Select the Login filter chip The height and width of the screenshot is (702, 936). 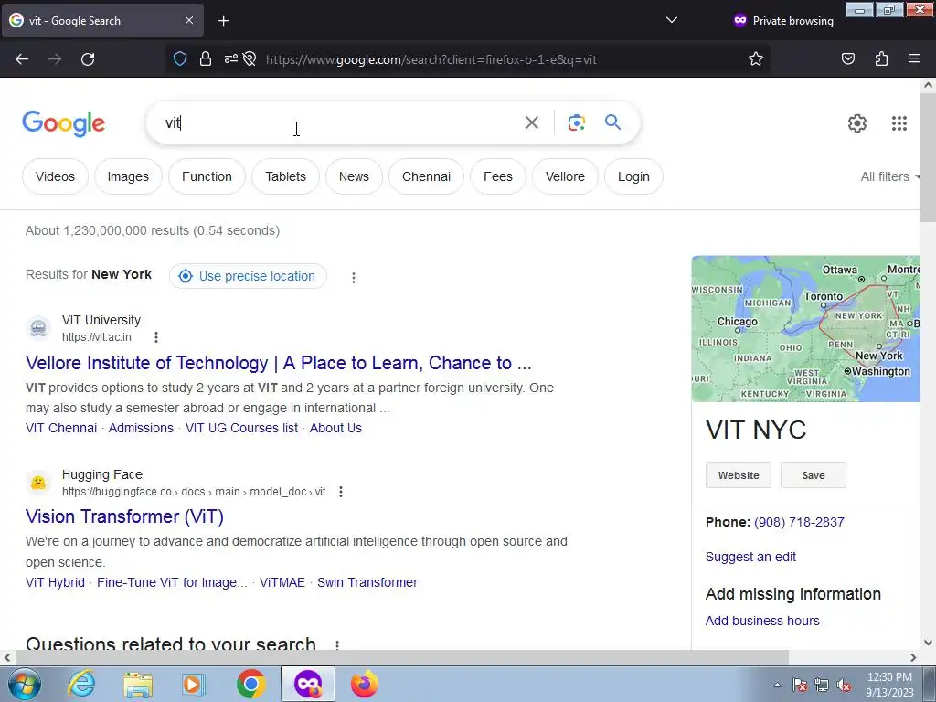click(x=633, y=176)
